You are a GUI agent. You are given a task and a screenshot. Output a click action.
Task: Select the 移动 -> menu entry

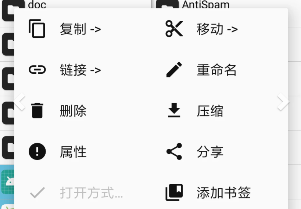(x=217, y=29)
